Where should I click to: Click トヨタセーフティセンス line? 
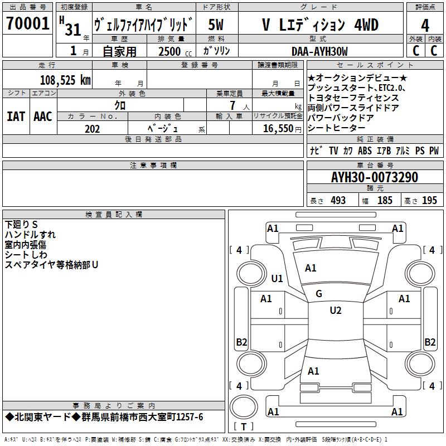point(353,98)
